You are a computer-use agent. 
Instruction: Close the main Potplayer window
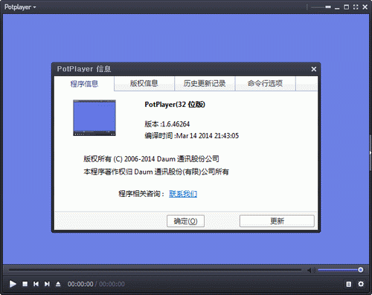[x=365, y=7]
